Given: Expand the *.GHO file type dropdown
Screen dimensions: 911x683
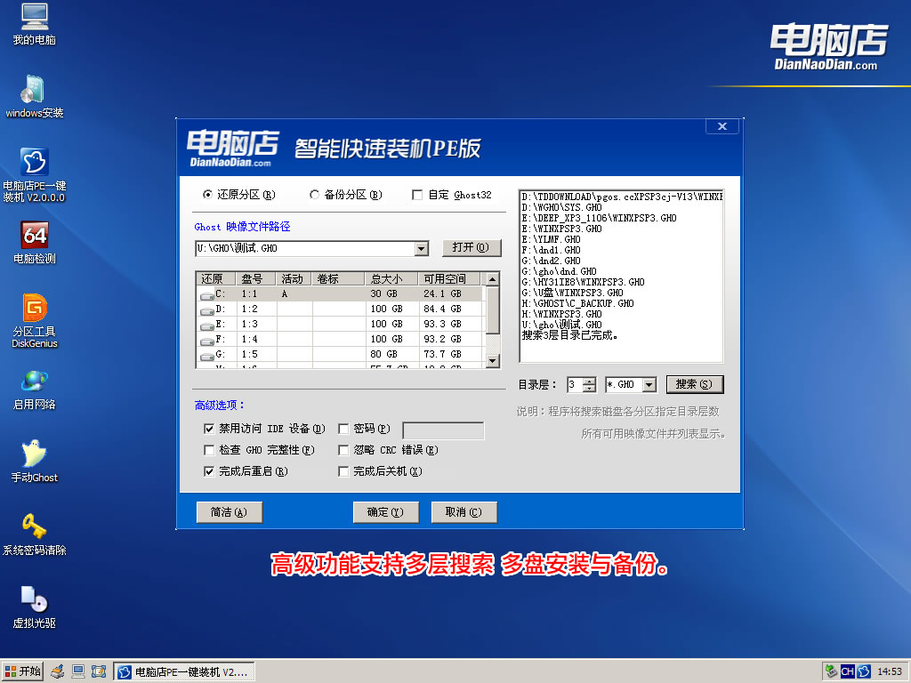Looking at the screenshot, I should tap(649, 384).
